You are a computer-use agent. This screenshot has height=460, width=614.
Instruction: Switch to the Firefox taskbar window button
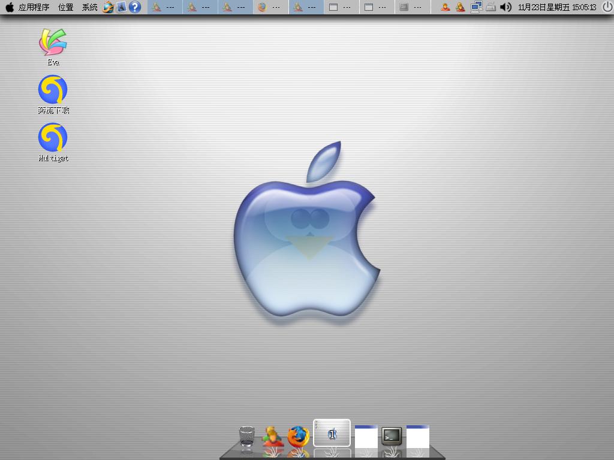coord(270,7)
